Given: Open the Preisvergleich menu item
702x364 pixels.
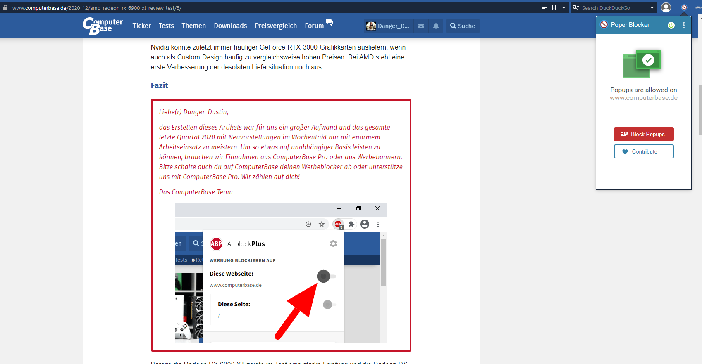Looking at the screenshot, I should point(276,26).
